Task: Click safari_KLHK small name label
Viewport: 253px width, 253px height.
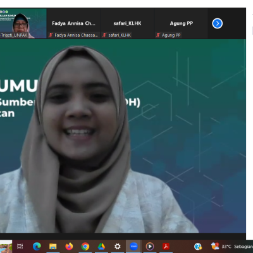Action: tap(120, 35)
